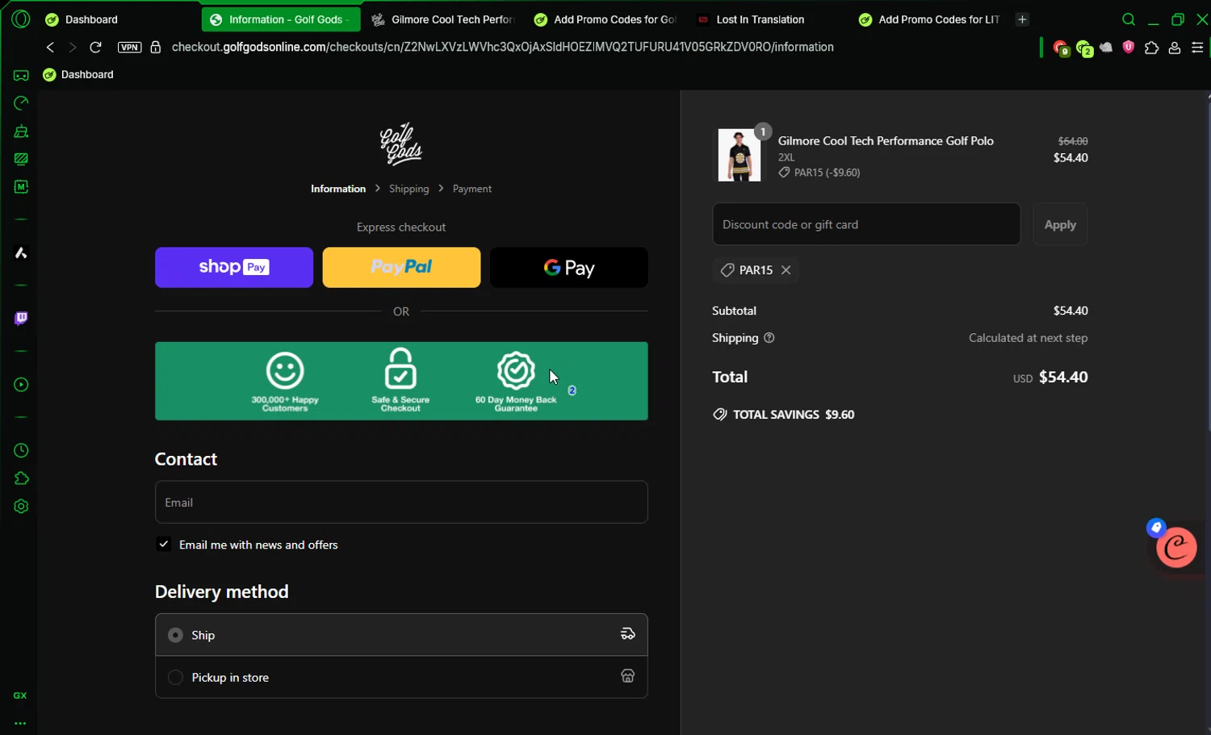Screen dimensions: 1211x735
Task: Click the TOTAL SAVINGS $9.60 text
Action: click(793, 415)
